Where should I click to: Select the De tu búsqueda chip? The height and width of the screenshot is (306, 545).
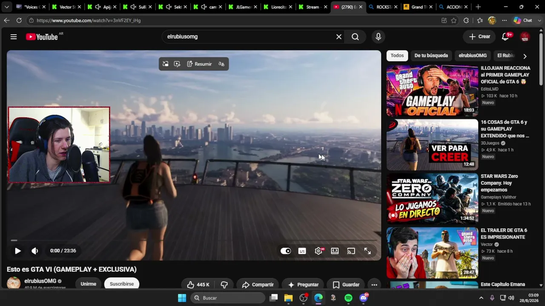click(431, 56)
